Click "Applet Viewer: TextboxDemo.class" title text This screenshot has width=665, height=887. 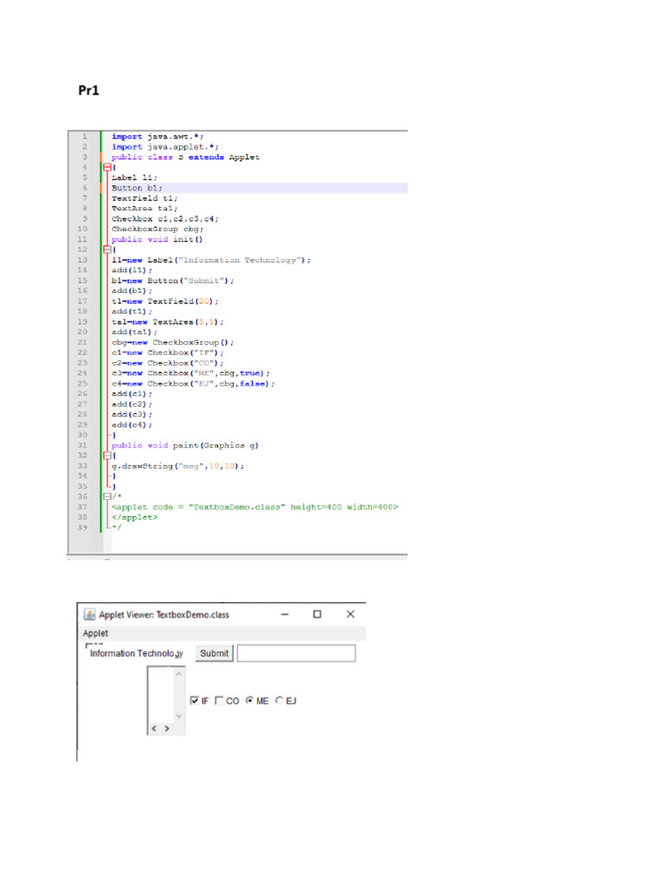tap(164, 615)
